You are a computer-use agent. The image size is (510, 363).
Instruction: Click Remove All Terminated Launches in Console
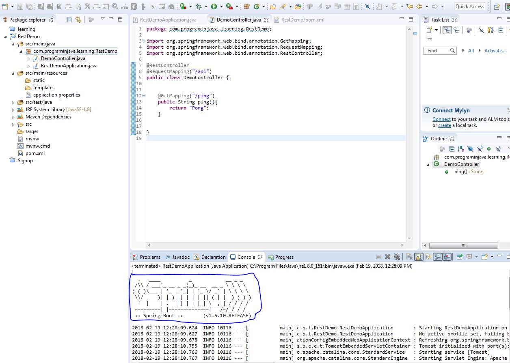(397, 257)
